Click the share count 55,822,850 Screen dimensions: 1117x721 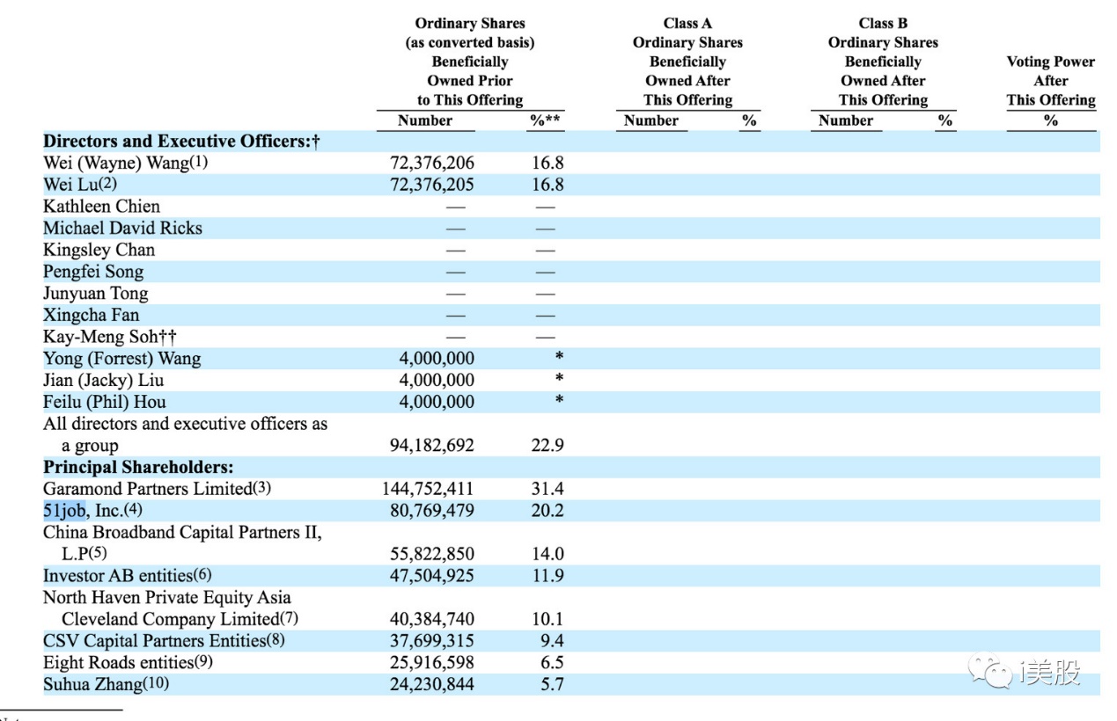coord(432,554)
